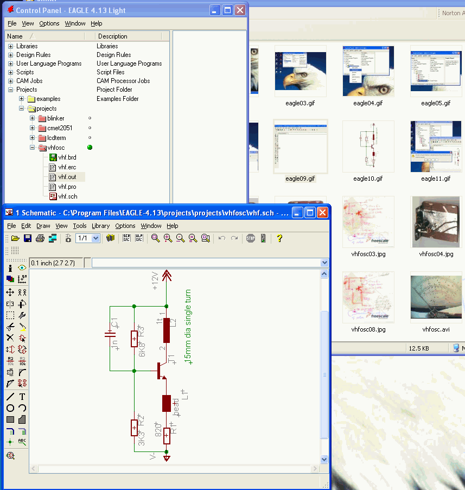
Task: Launch the CAM processor from the toolbar
Action: [x=53, y=238]
